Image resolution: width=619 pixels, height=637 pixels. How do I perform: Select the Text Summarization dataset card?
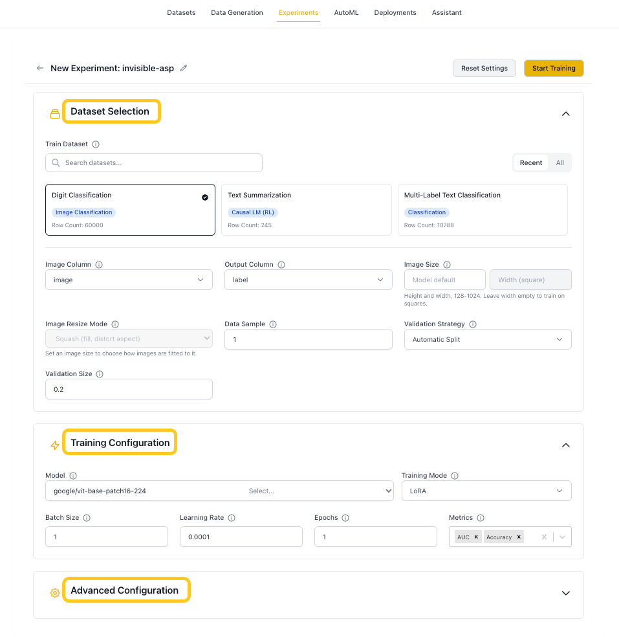pos(307,210)
